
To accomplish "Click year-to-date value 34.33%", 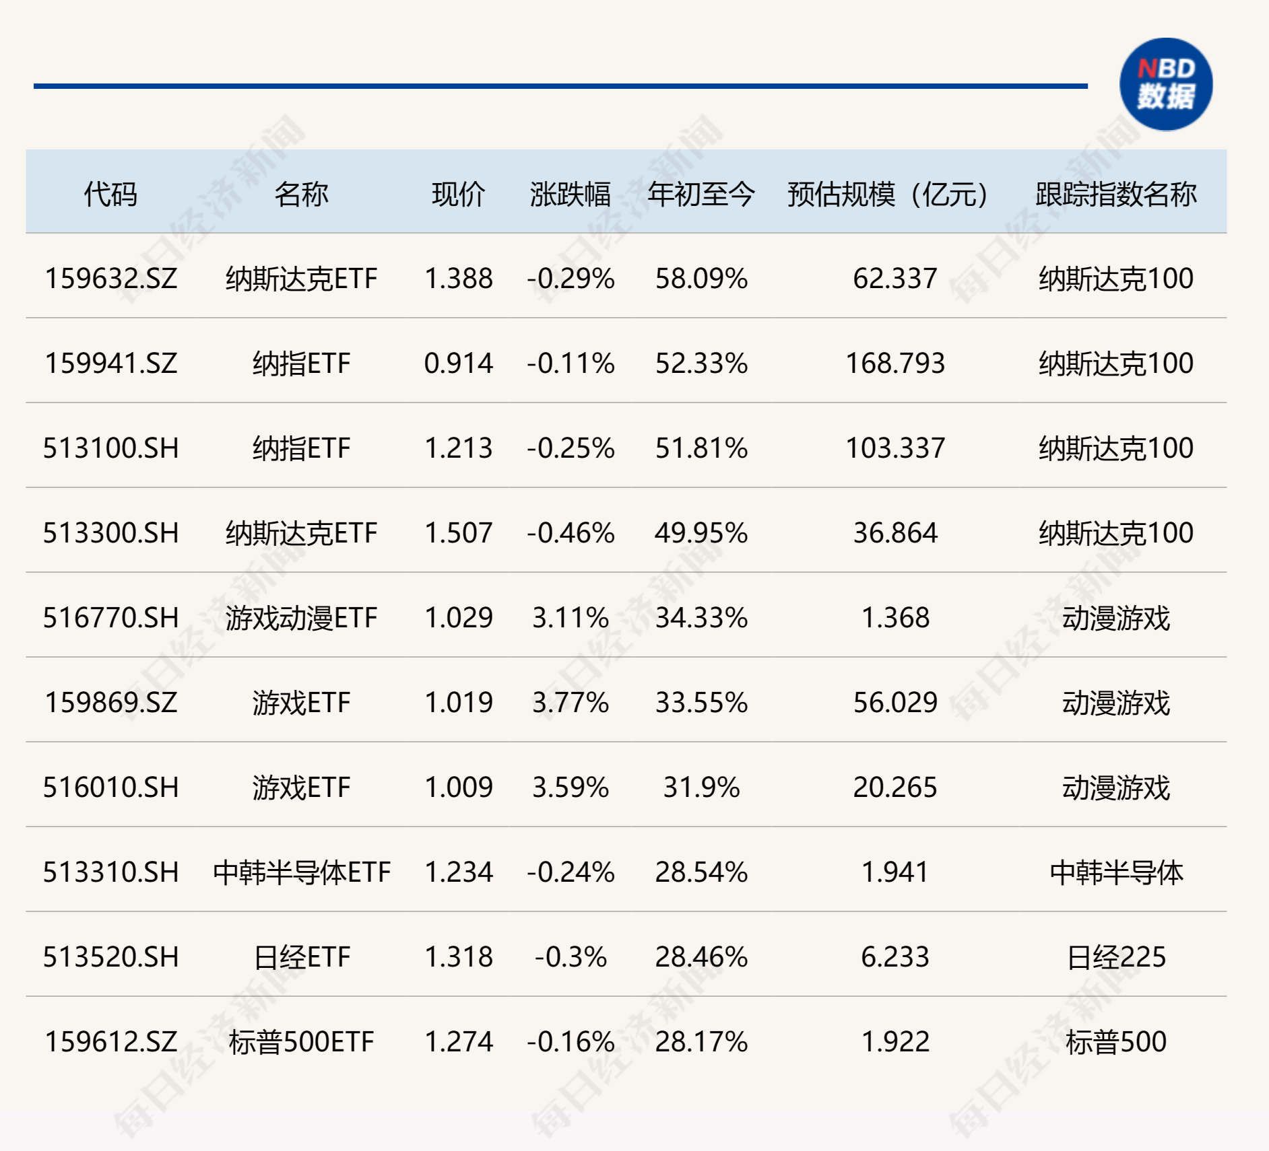I will [701, 618].
